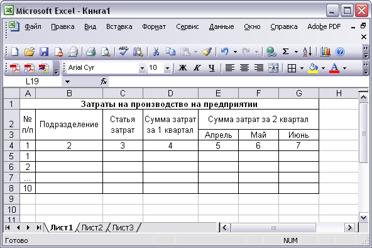Viewport: 372px width, 248px height.
Task: Expand the Name Box dropdown arrow
Action: (67, 82)
